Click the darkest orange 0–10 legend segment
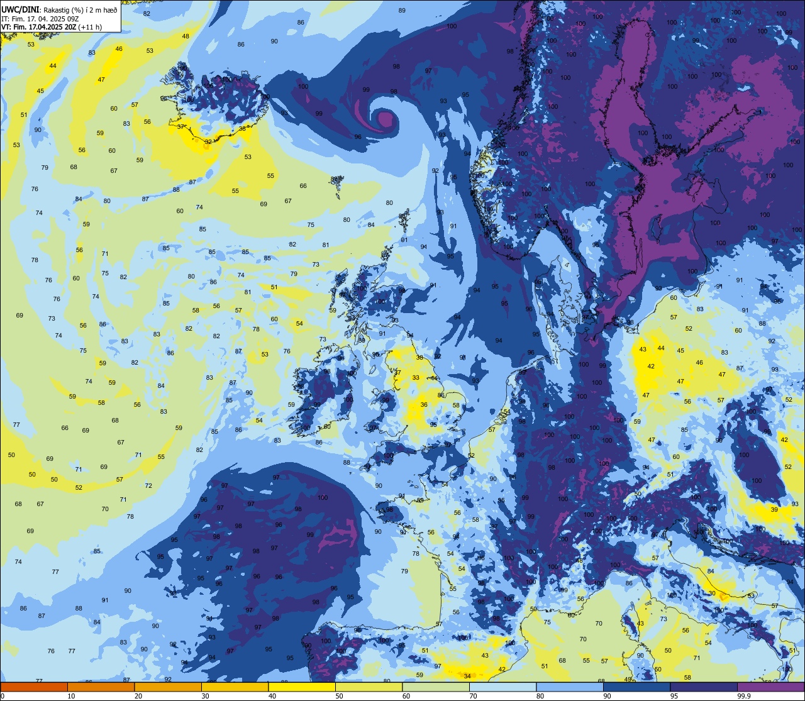 pyautogui.click(x=34, y=687)
